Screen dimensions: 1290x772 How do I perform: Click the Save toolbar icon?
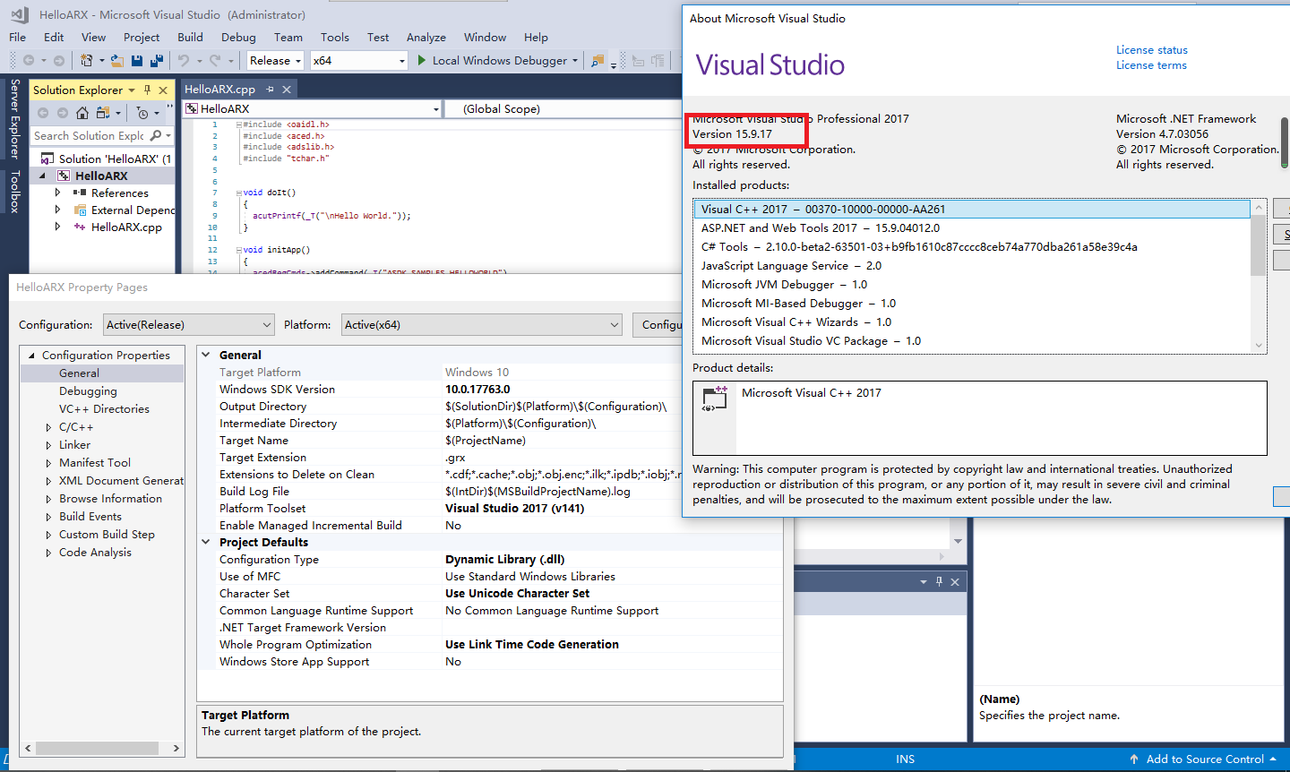(137, 61)
